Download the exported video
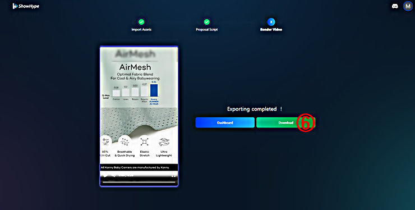Viewport: 415px width, 210px height. 286,122
